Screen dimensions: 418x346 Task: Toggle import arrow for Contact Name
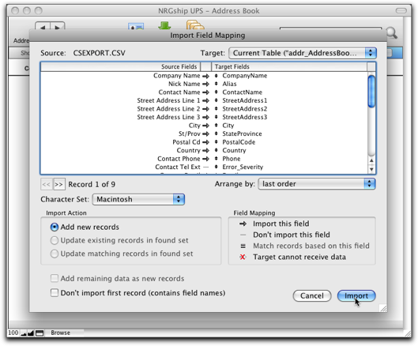205,92
